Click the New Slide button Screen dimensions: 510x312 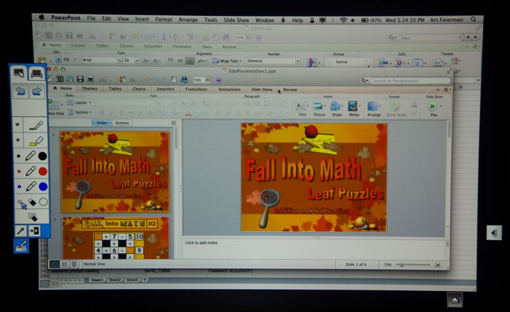pos(56,108)
